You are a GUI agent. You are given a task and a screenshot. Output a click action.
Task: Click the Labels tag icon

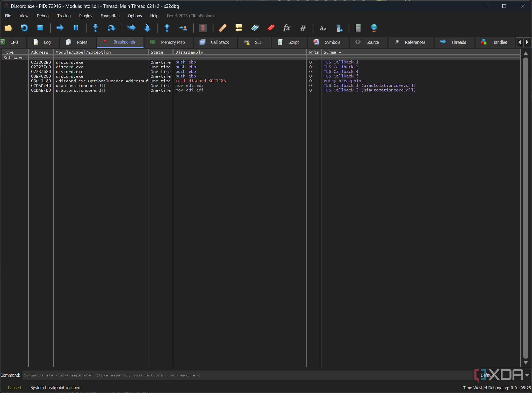pyautogui.click(x=255, y=28)
